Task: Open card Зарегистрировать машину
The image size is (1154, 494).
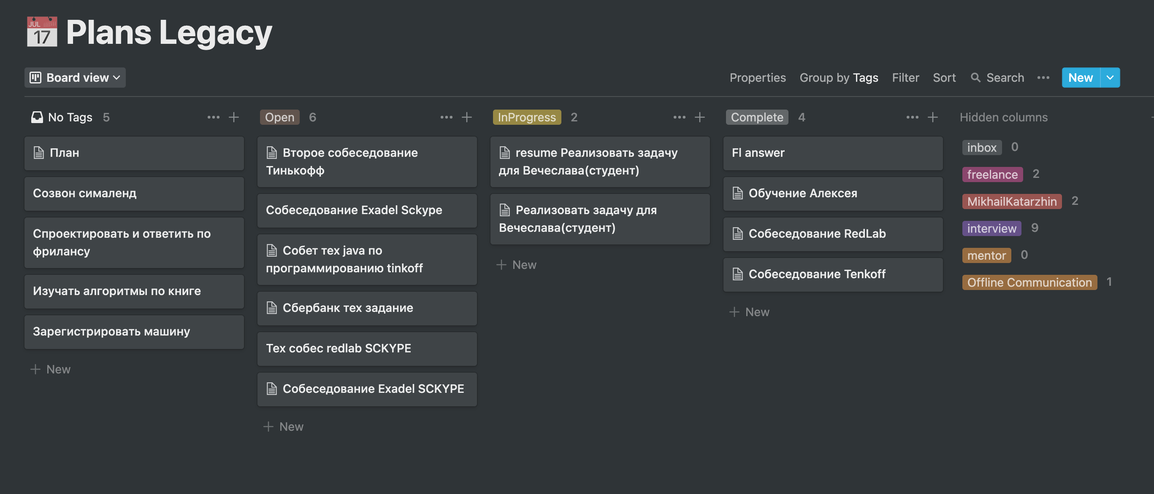Action: coord(134,332)
